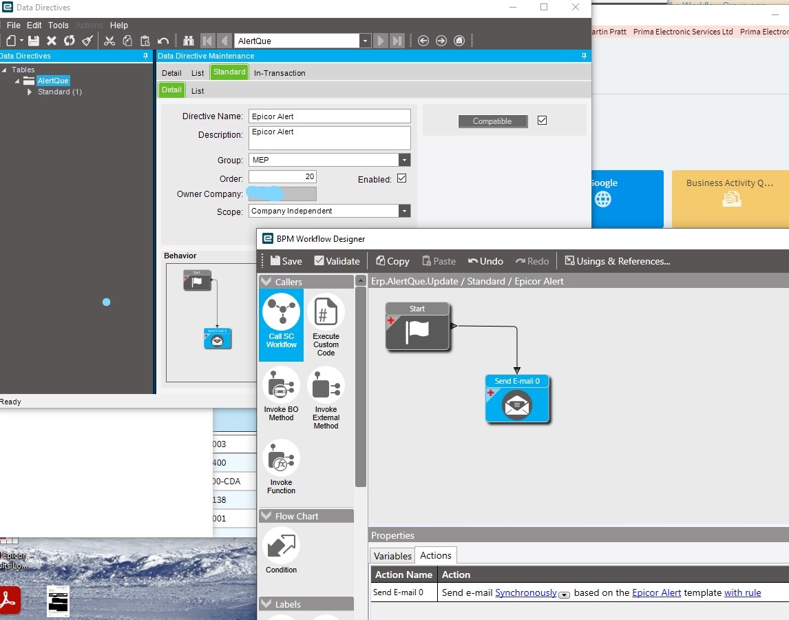
Task: Collapse the Tables tree node
Action: click(x=5, y=70)
